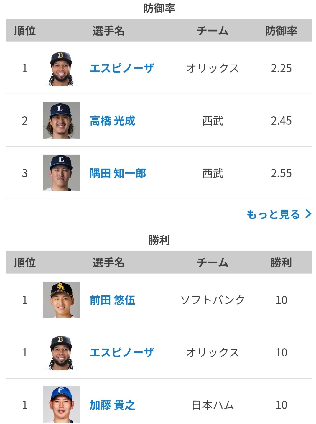Tap 加藤 貴之 headshot photo
This screenshot has height=424, width=316.
(61, 405)
